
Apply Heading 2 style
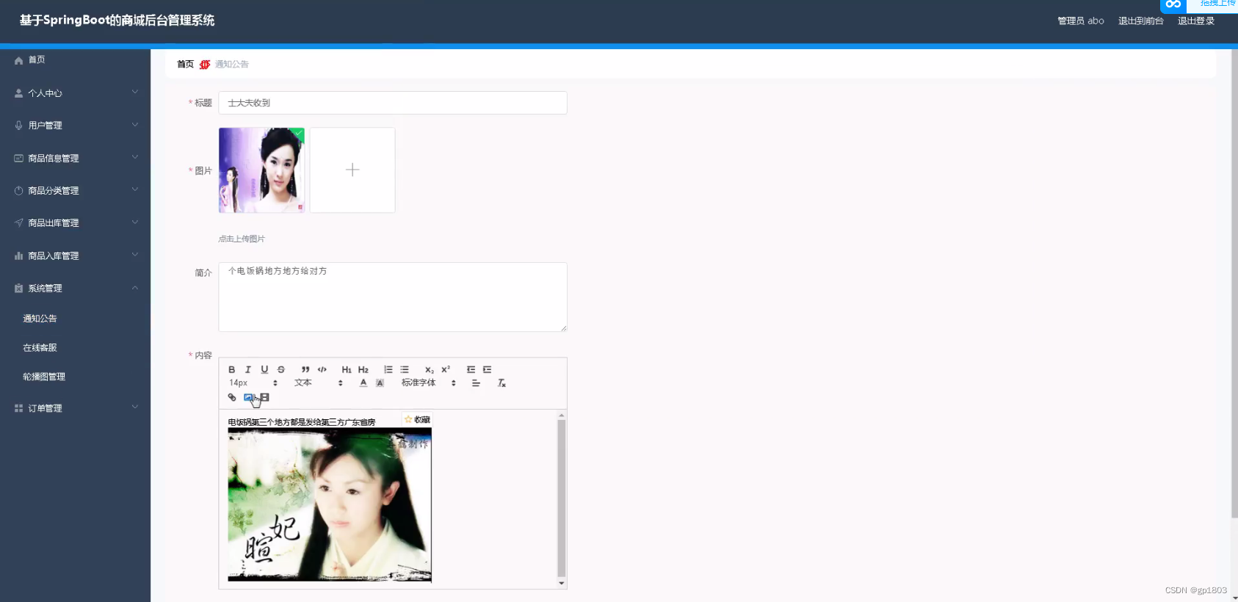click(363, 370)
